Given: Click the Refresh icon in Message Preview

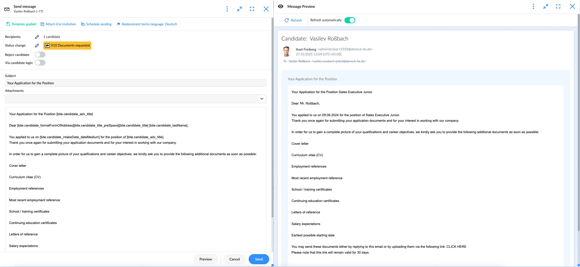Looking at the screenshot, I should [x=287, y=20].
